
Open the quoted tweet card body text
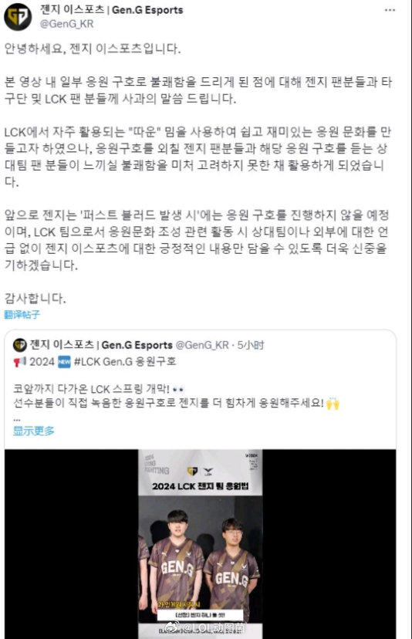(x=176, y=396)
